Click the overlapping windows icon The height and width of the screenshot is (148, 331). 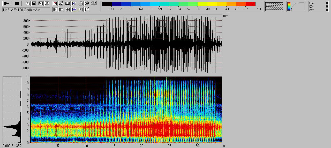coord(27,3)
